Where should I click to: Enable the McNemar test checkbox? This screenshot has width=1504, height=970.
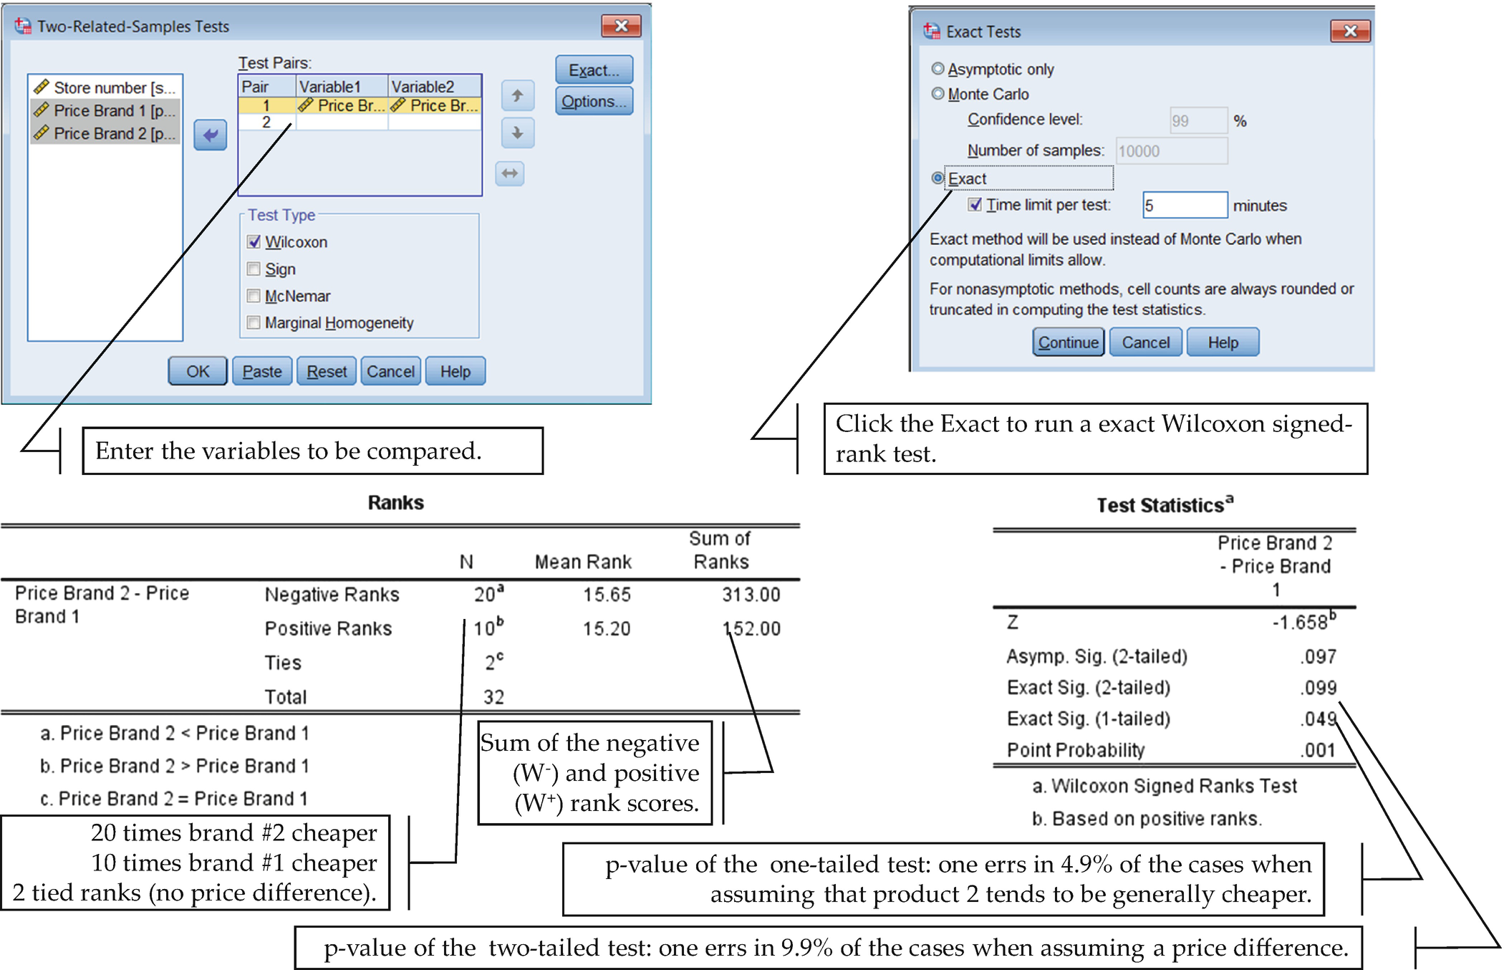254,296
